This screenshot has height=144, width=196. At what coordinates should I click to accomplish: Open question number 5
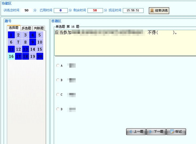(x=40, y=35)
